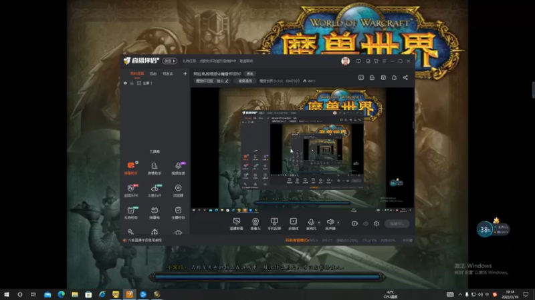Open File Explorer from the taskbar

coord(75,294)
